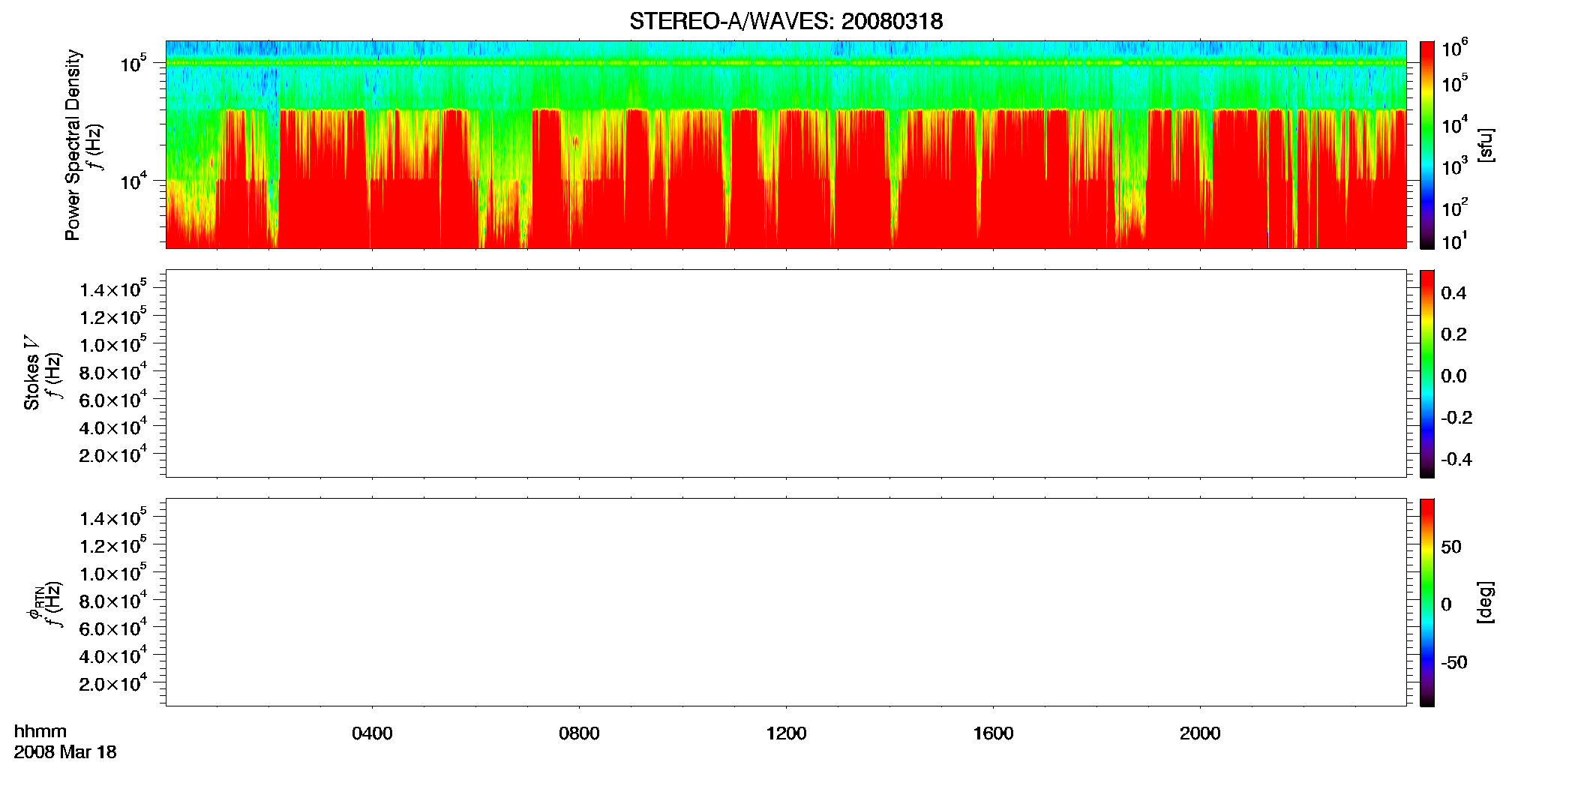
Task: Click the 2000 time axis label
Action: click(1200, 733)
